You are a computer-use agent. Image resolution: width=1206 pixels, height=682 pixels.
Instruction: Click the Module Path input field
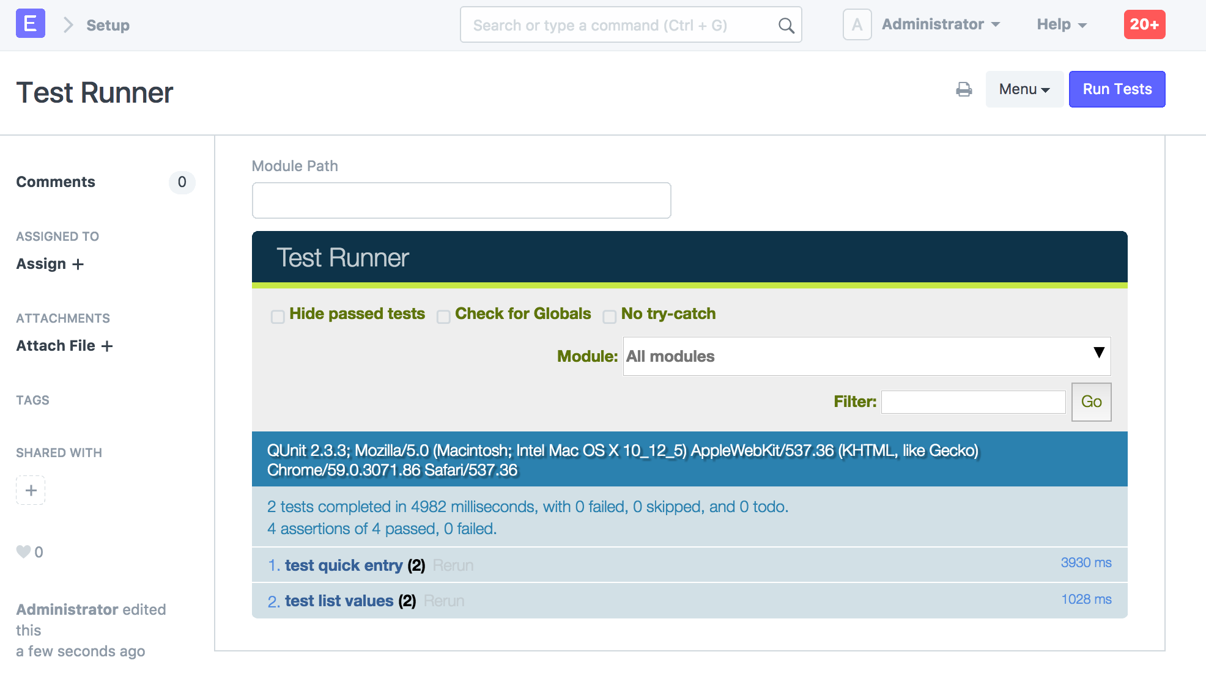point(461,200)
